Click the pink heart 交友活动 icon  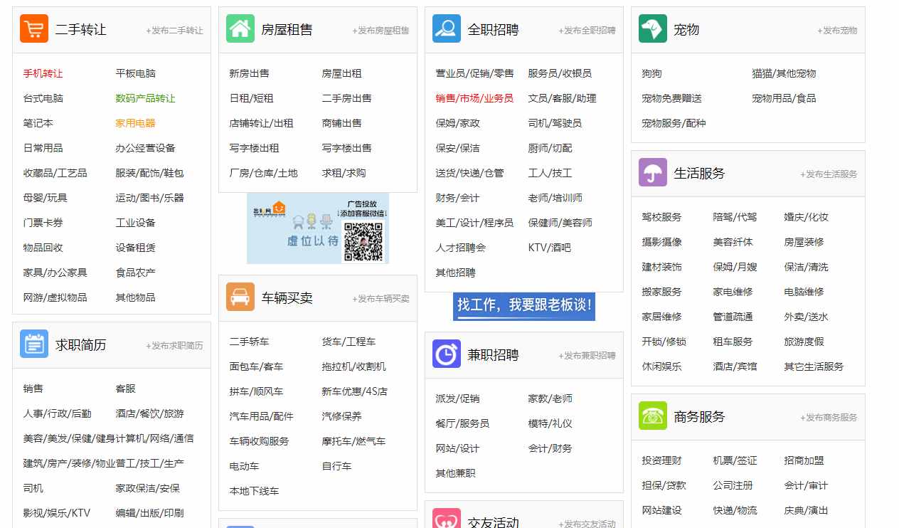[447, 519]
